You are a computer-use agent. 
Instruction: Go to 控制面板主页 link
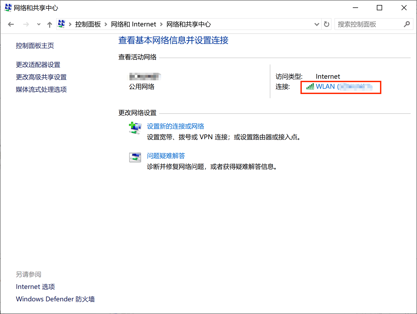click(x=35, y=46)
